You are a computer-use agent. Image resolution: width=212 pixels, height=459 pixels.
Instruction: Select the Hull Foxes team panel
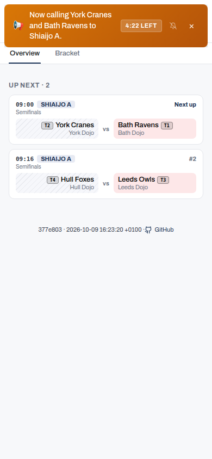57,183
